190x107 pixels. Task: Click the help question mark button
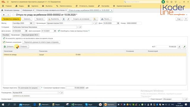point(186,19)
